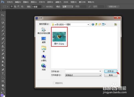
Task: Open the 视图(V) menu
Action: click(73, 2)
